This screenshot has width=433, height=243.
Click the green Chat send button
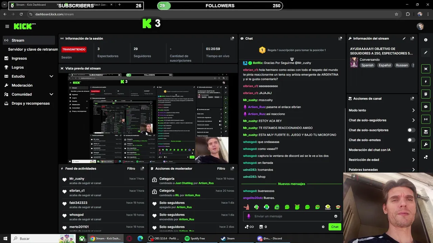coord(335,227)
